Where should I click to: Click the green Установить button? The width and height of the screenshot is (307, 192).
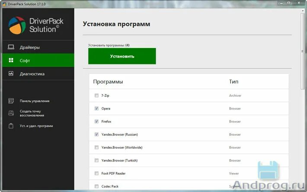[x=122, y=56]
